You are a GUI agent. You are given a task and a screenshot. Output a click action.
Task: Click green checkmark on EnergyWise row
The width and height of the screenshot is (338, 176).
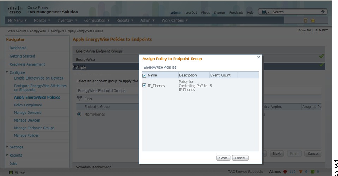pos(321,56)
